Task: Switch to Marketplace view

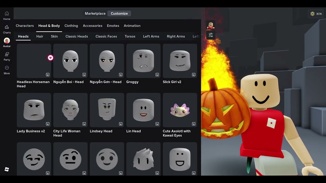Action: point(95,13)
